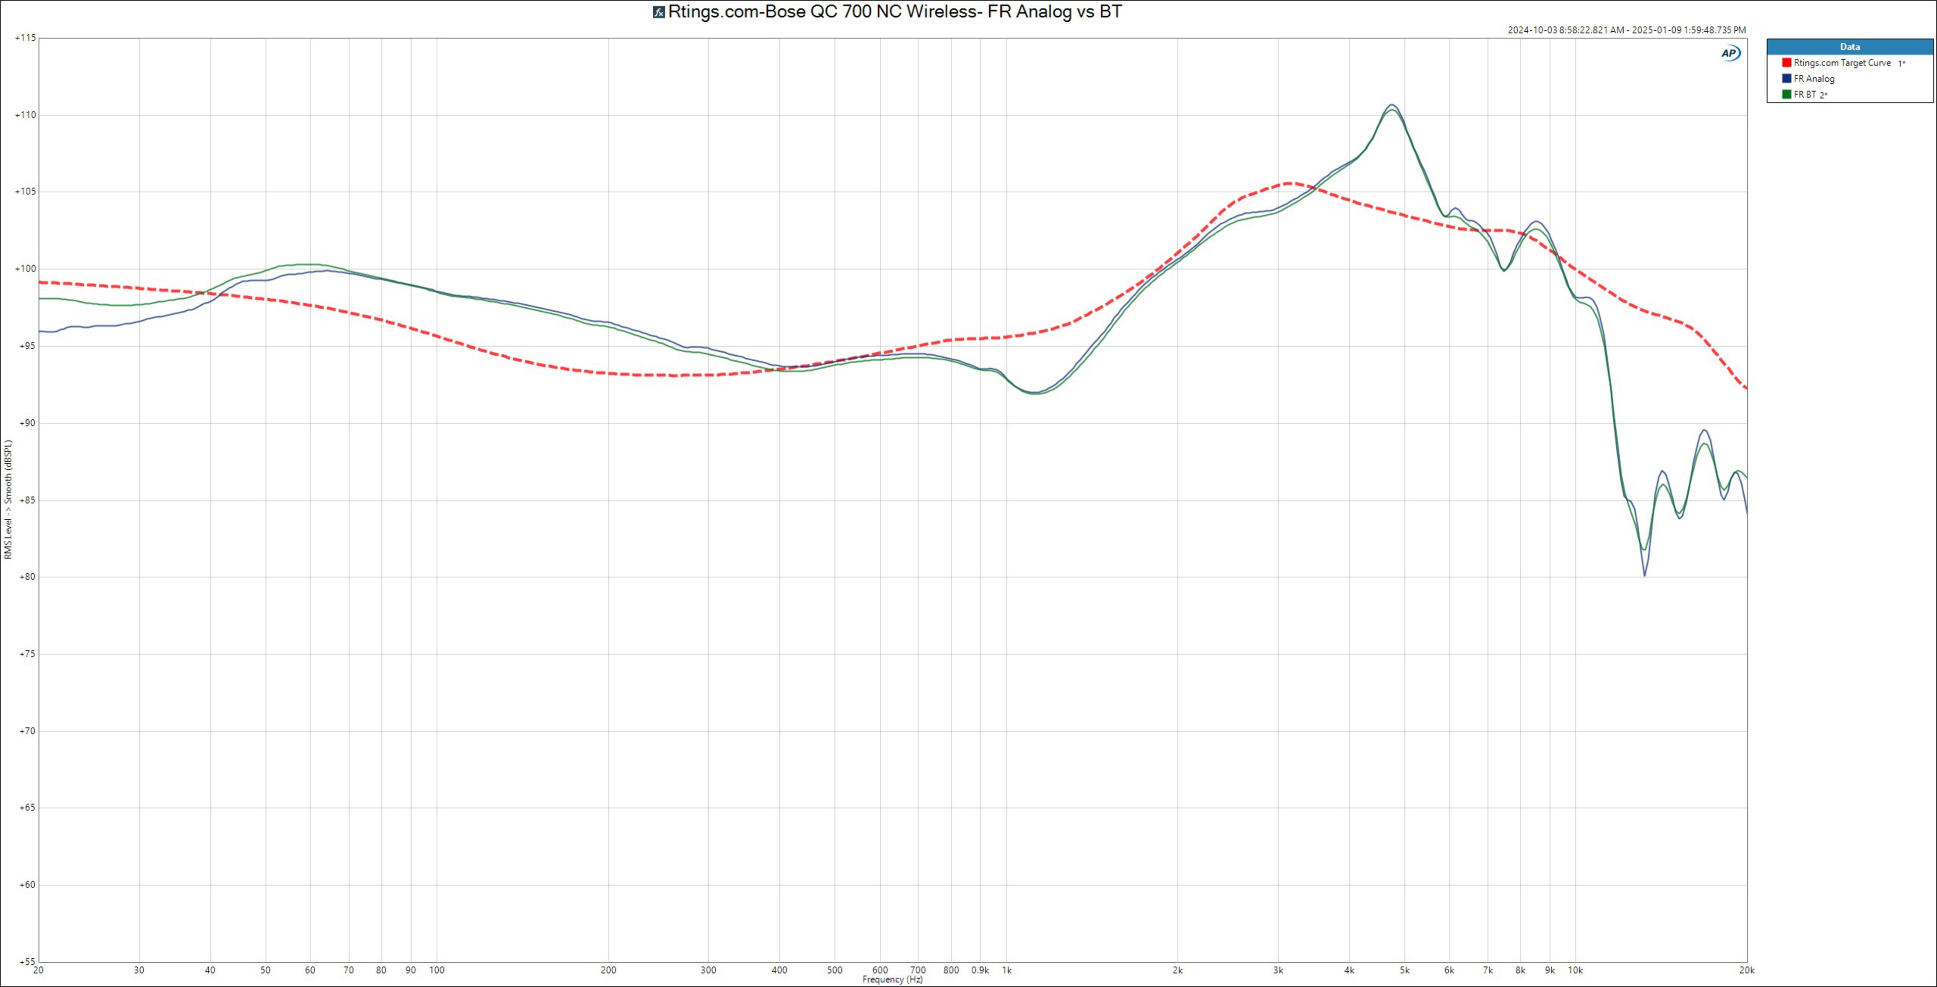
Task: Click the graph title text
Action: (x=895, y=12)
